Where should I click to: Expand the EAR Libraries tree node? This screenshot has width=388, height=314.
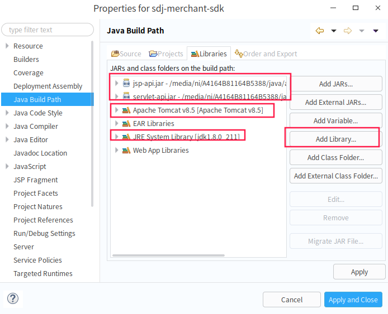click(116, 123)
